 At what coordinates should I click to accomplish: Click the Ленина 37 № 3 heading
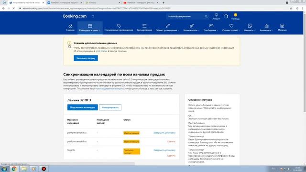79,100
